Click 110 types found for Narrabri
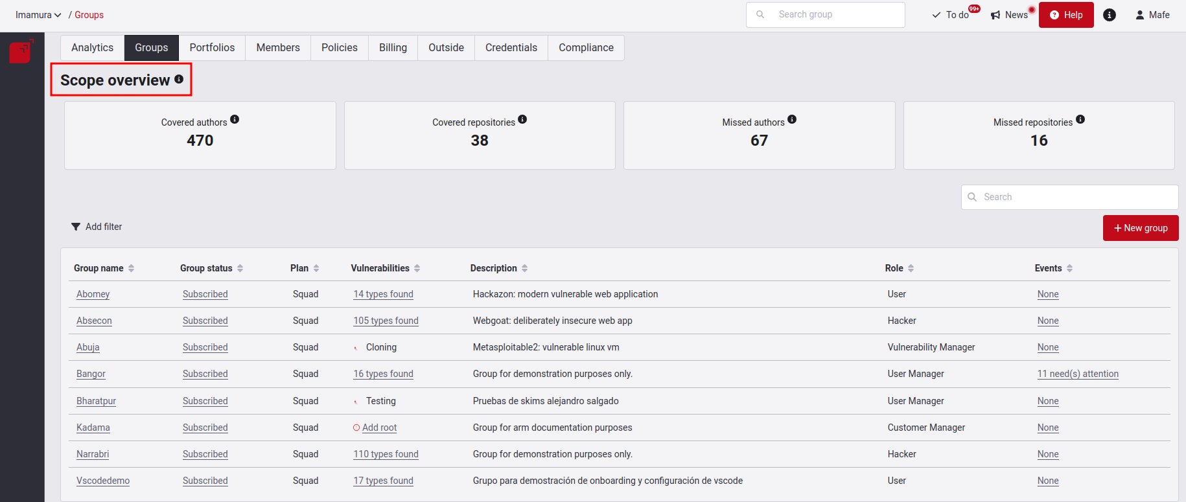 [386, 454]
